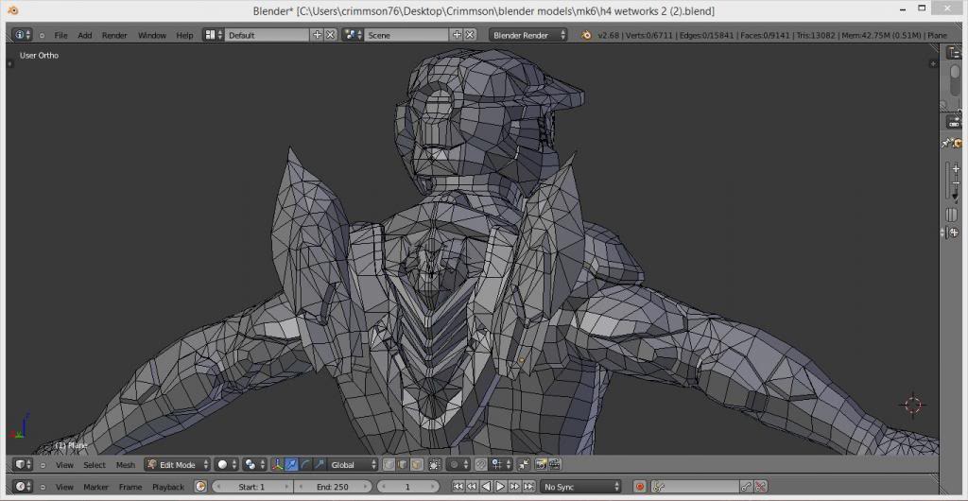Toggle the preview range clock icon
This screenshot has height=501, width=968.
tap(200, 487)
